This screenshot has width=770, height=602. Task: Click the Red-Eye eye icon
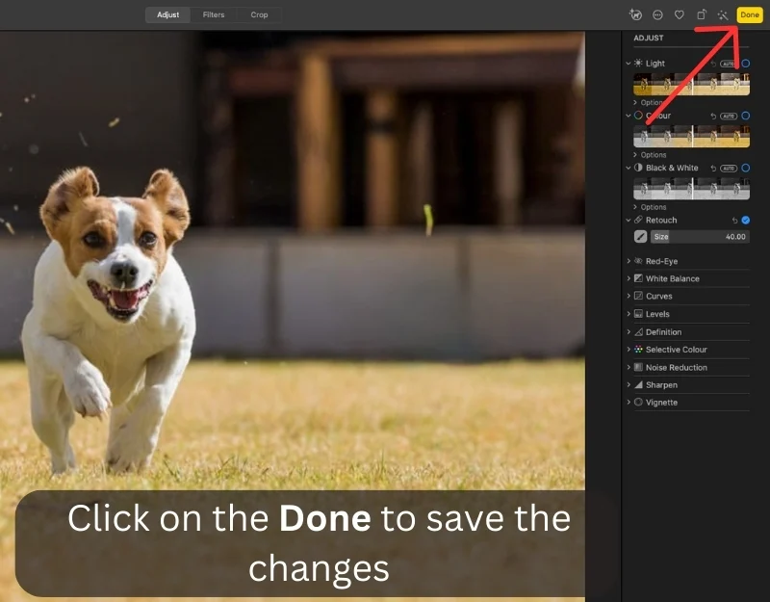[x=638, y=261]
